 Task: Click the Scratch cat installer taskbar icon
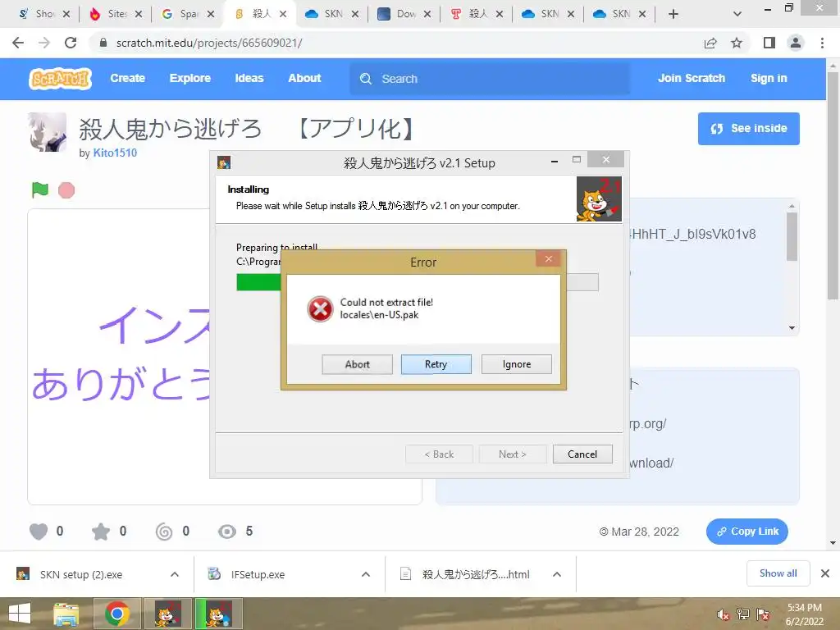[218, 614]
